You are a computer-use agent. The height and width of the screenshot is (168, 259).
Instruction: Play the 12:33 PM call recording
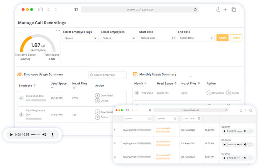(x=225, y=131)
